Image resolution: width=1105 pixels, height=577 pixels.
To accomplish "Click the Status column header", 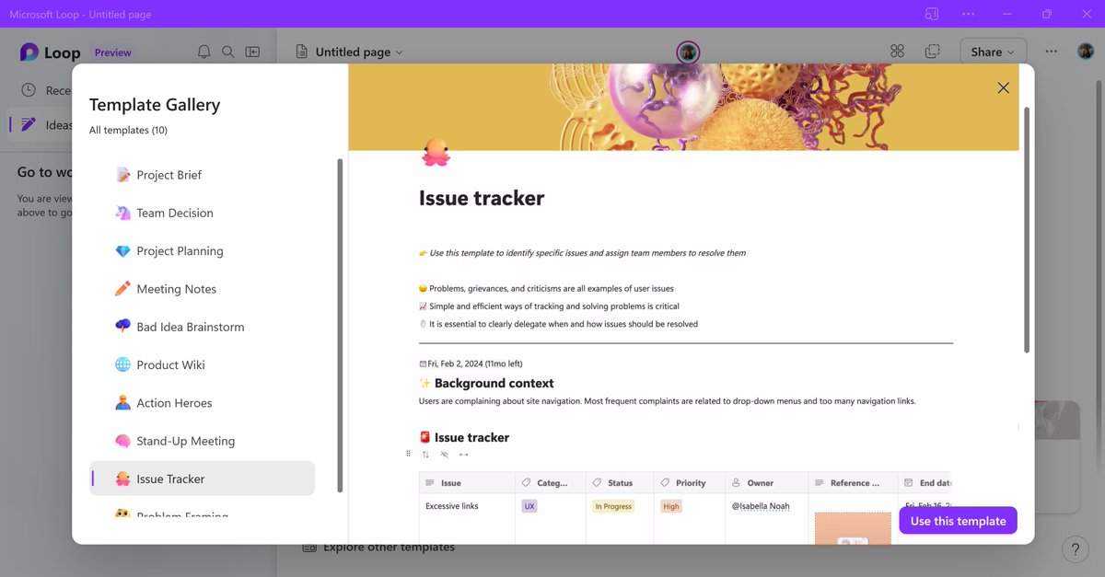I will [620, 482].
